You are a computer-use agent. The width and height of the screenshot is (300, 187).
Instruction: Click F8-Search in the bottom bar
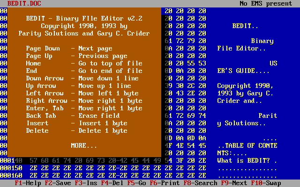(x=201, y=183)
